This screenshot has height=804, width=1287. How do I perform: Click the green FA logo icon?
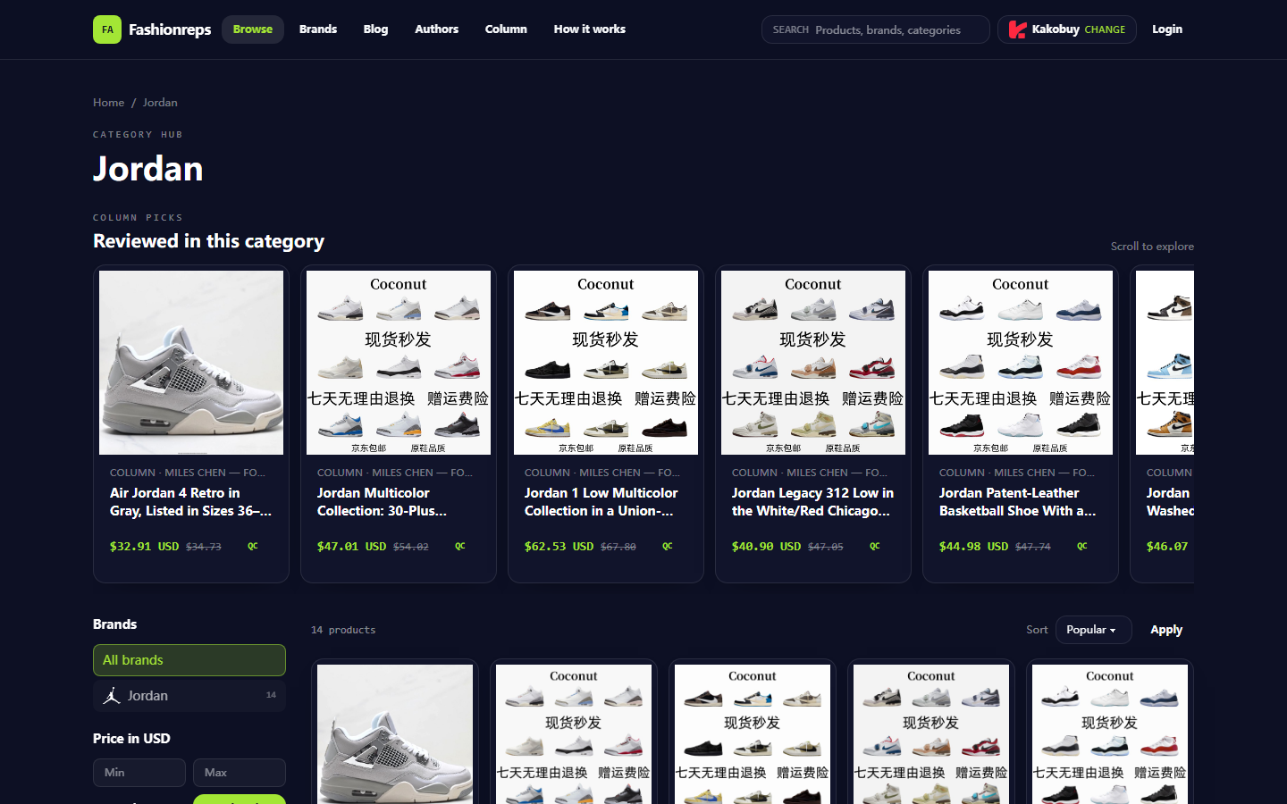(107, 29)
